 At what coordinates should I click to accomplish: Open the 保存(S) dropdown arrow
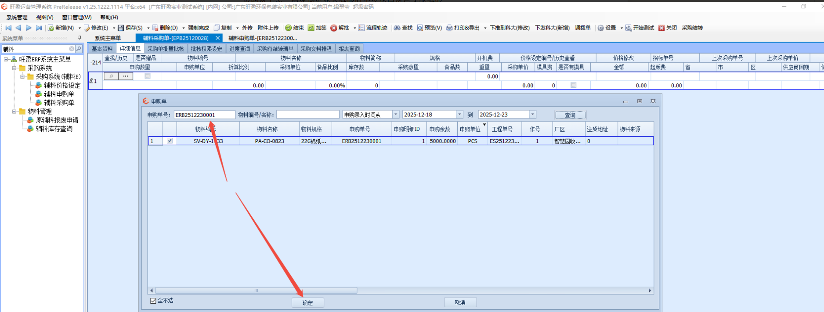pos(148,28)
